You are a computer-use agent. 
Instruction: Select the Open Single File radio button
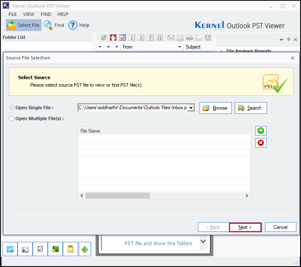12,108
